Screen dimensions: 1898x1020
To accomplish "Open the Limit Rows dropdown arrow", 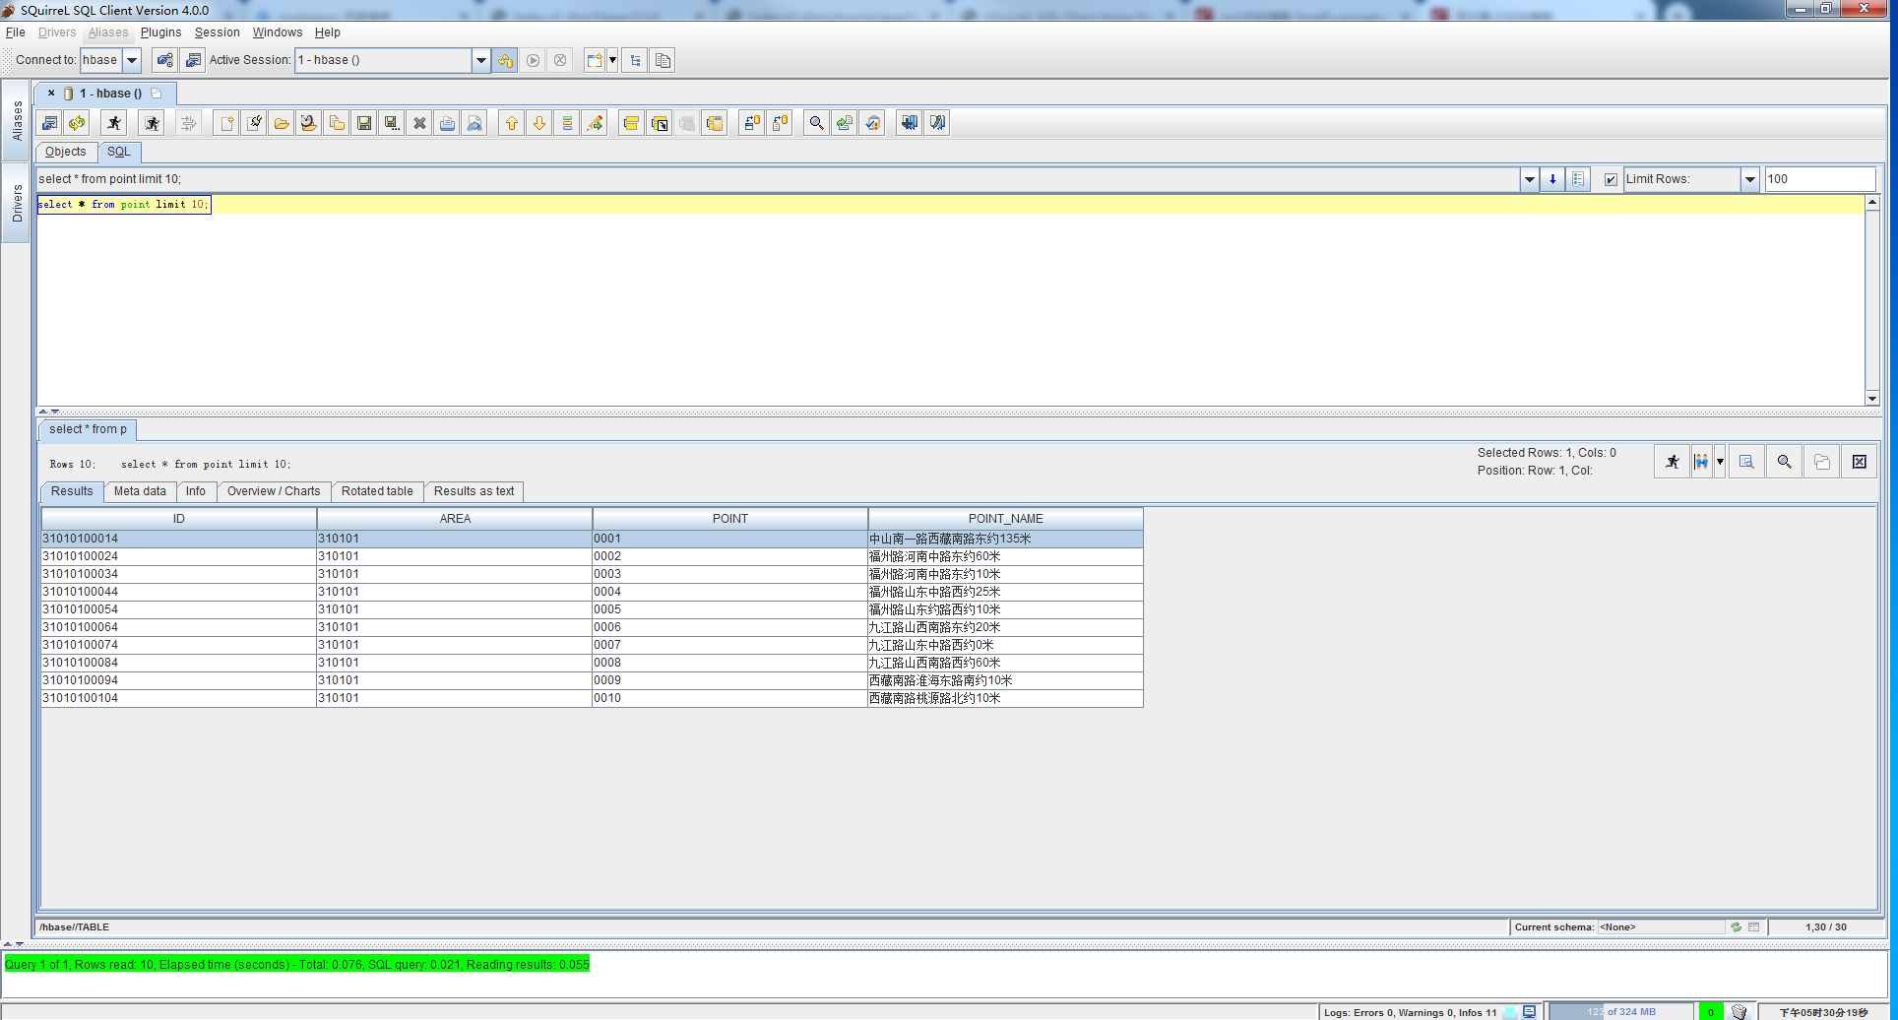I will click(x=1749, y=179).
